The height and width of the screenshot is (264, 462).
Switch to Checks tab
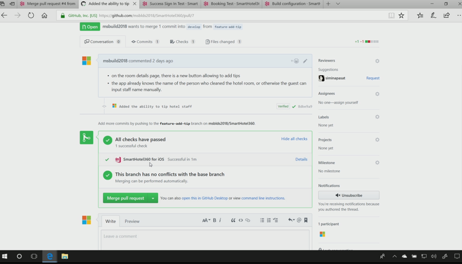(182, 41)
